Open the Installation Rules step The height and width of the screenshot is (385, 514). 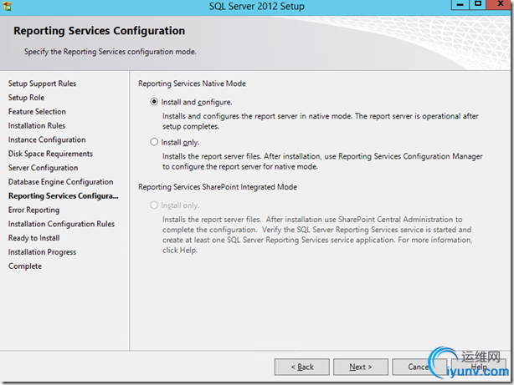click(x=37, y=125)
